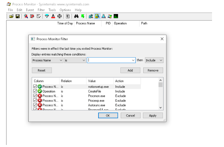224x147 pixels.
Task: Toggle Show Network Activity icon
Action: click(103, 16)
